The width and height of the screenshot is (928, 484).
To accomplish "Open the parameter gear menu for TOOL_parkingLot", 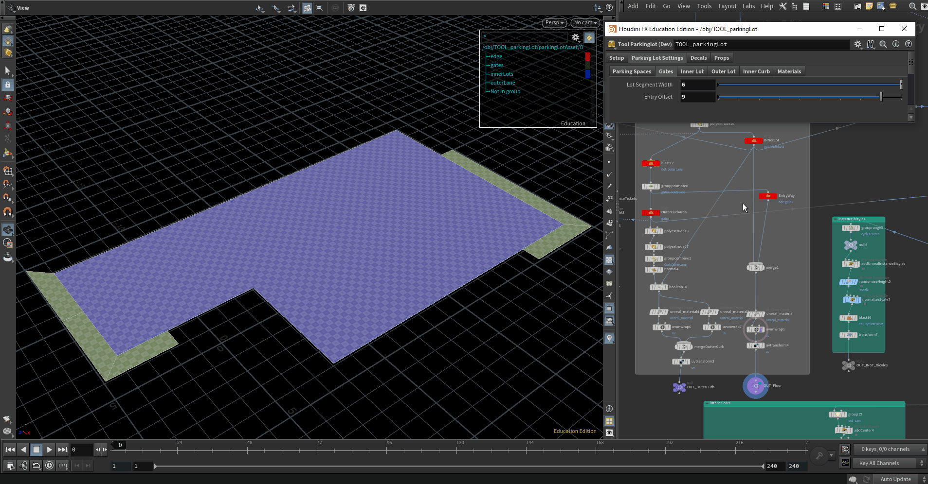I will click(x=858, y=44).
